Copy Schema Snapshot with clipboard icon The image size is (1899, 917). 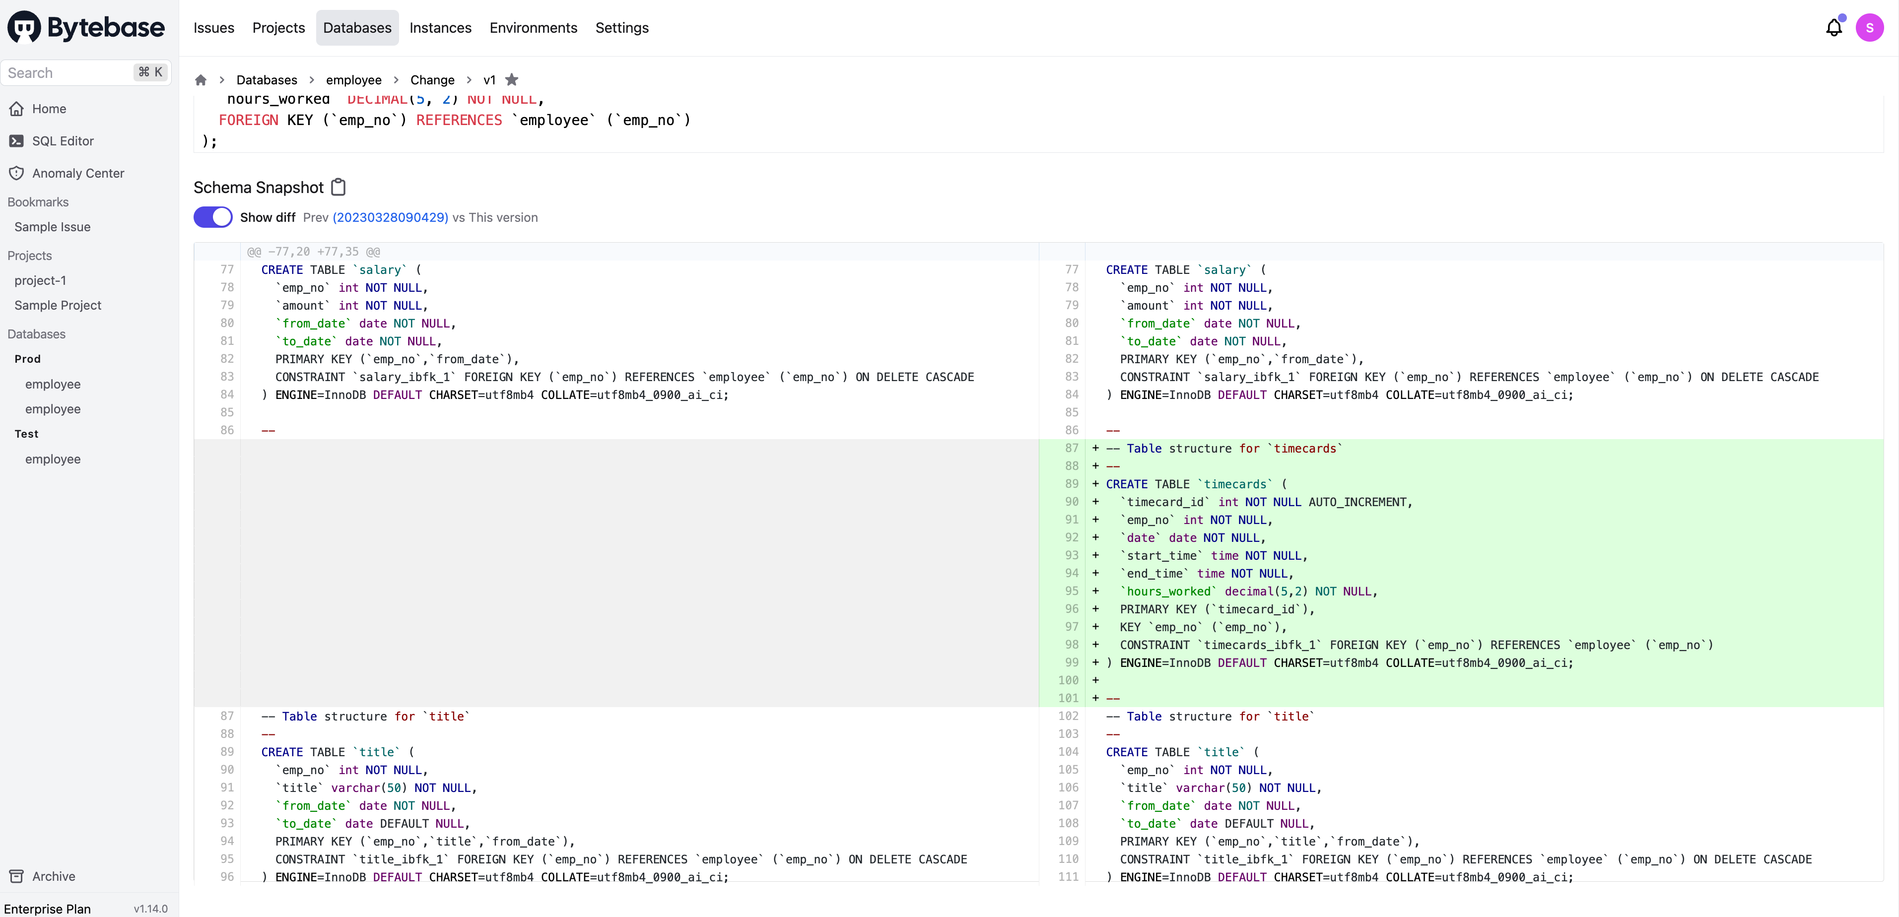[x=339, y=187]
